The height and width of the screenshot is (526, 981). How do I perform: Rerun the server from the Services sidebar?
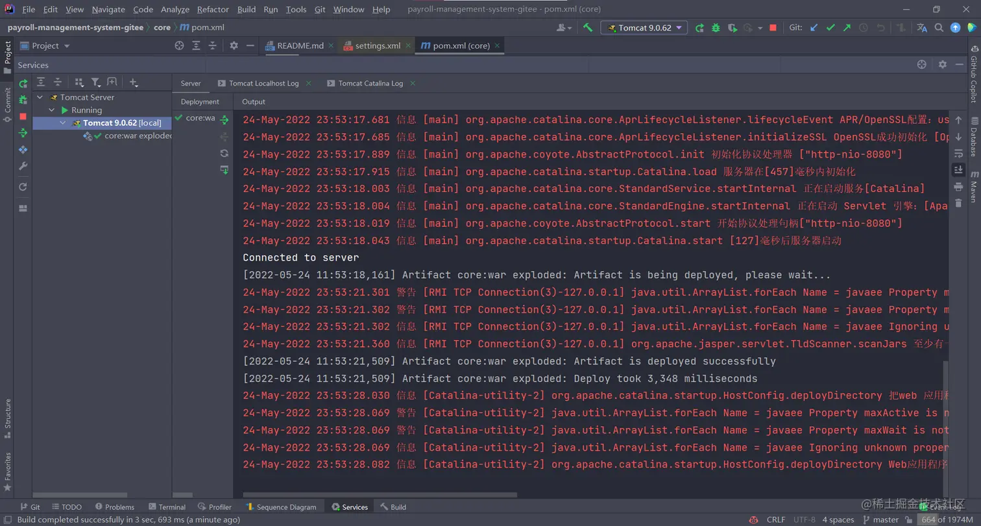click(23, 83)
